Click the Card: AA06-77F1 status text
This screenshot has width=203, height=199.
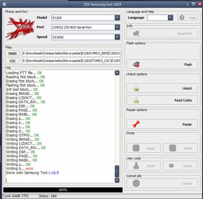click(x=16, y=196)
